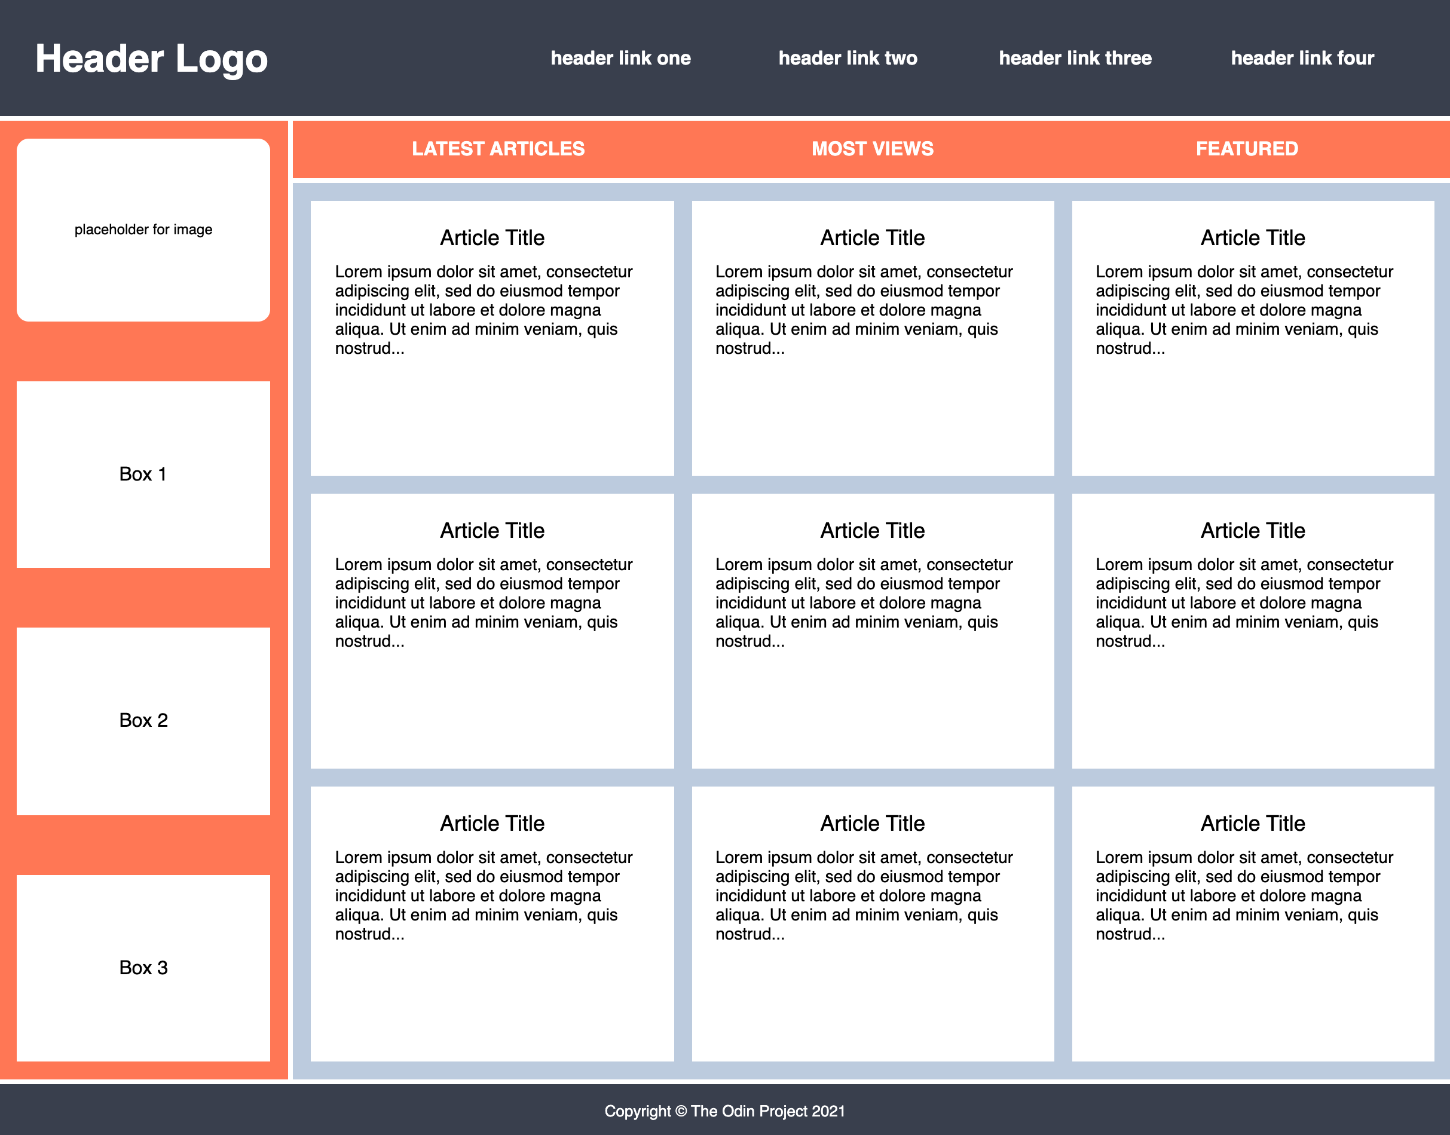Switch to FEATURED tab
1450x1135 pixels.
point(1246,149)
